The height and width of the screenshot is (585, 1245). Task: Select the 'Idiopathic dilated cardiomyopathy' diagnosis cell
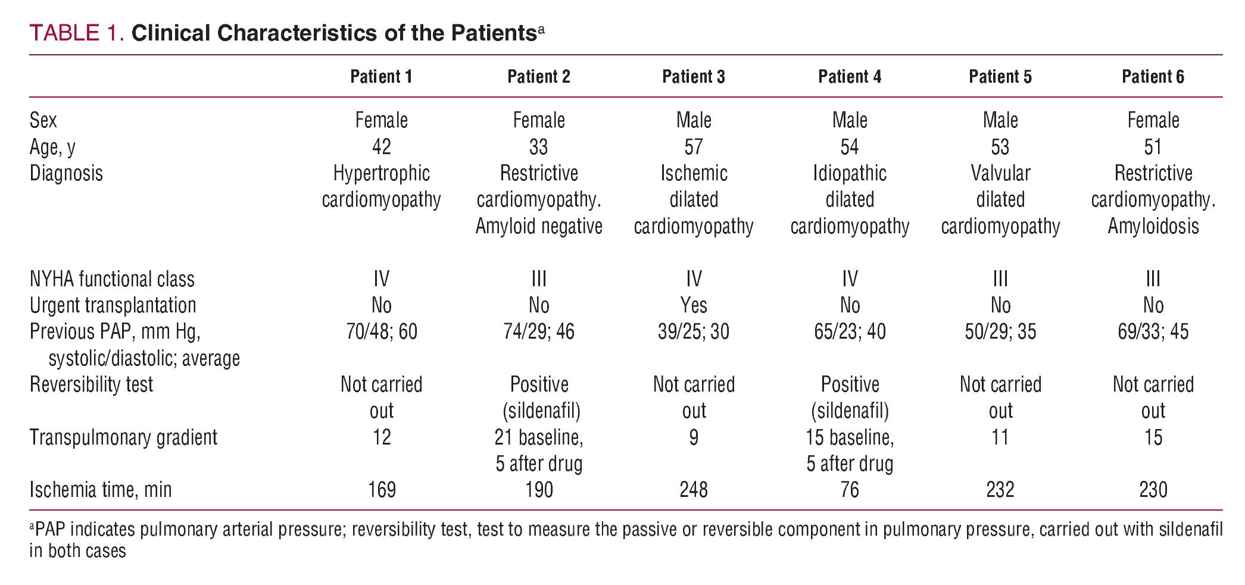pos(850,199)
